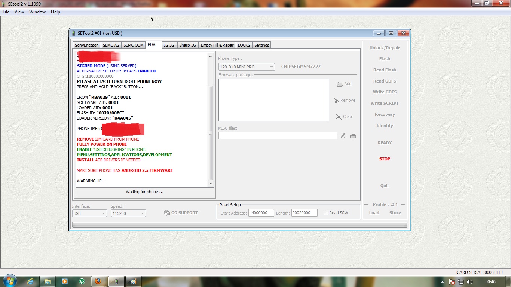The width and height of the screenshot is (511, 287).
Task: Click the 'WARMING UP...' log line
Action: [x=91, y=181]
